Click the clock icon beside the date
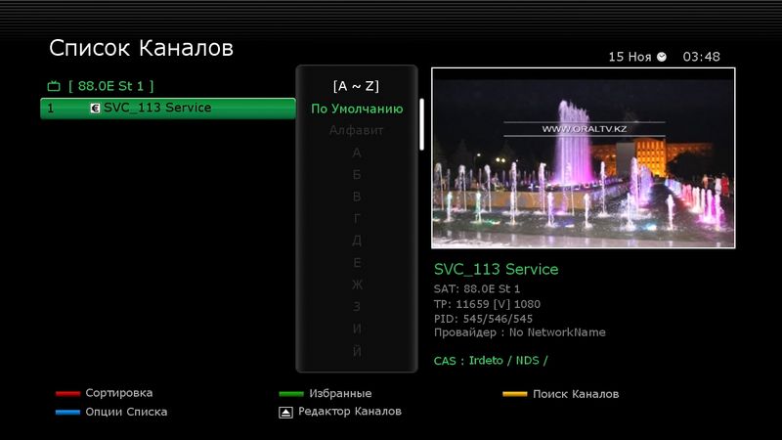782x440 pixels. point(662,57)
